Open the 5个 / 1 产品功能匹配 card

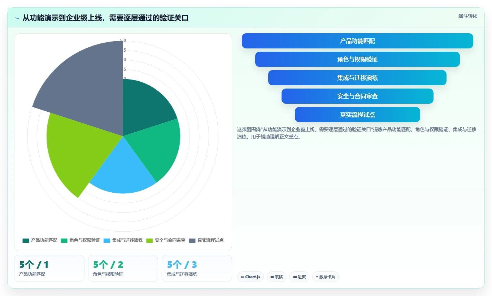pyautogui.click(x=49, y=268)
